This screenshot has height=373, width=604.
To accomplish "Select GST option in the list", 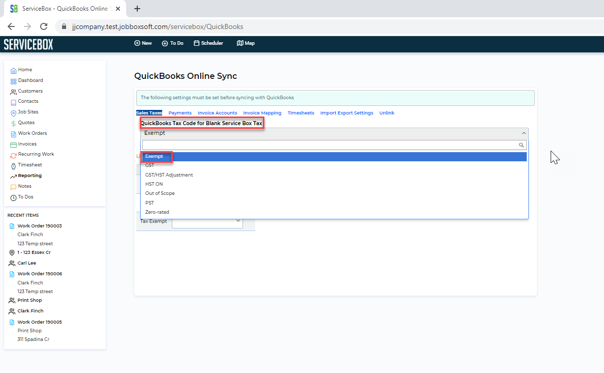I will tap(335, 165).
